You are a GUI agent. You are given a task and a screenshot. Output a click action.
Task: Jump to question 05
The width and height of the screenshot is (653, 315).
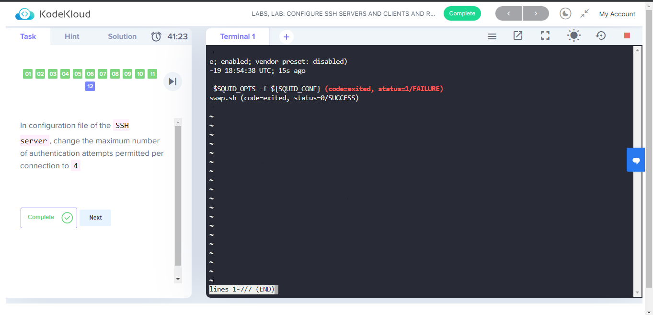pos(78,74)
